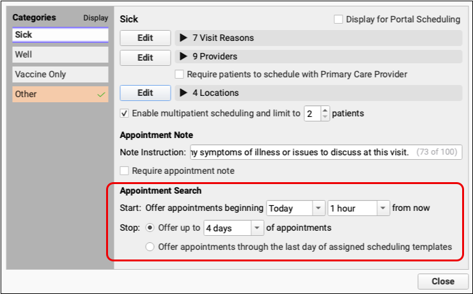The width and height of the screenshot is (473, 294).
Task: Select the Well category
Action: click(x=60, y=55)
